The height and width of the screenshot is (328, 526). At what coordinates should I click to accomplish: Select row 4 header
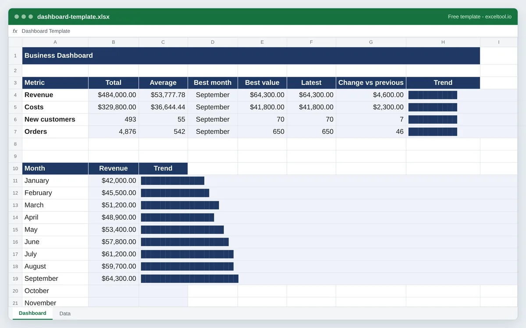point(15,95)
